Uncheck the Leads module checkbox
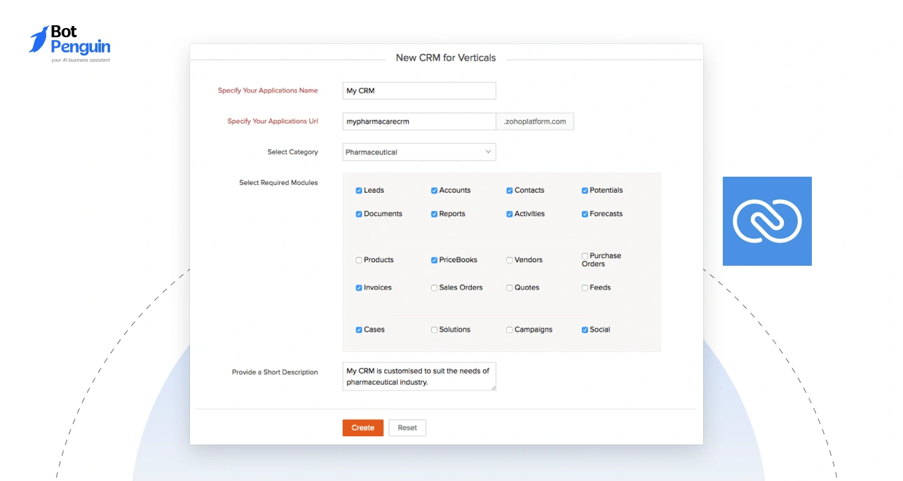 359,191
